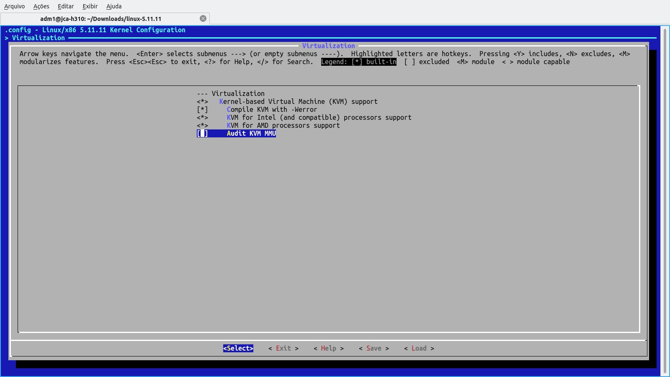
Task: Click the terminal vertical scrollbar
Action: 664,200
